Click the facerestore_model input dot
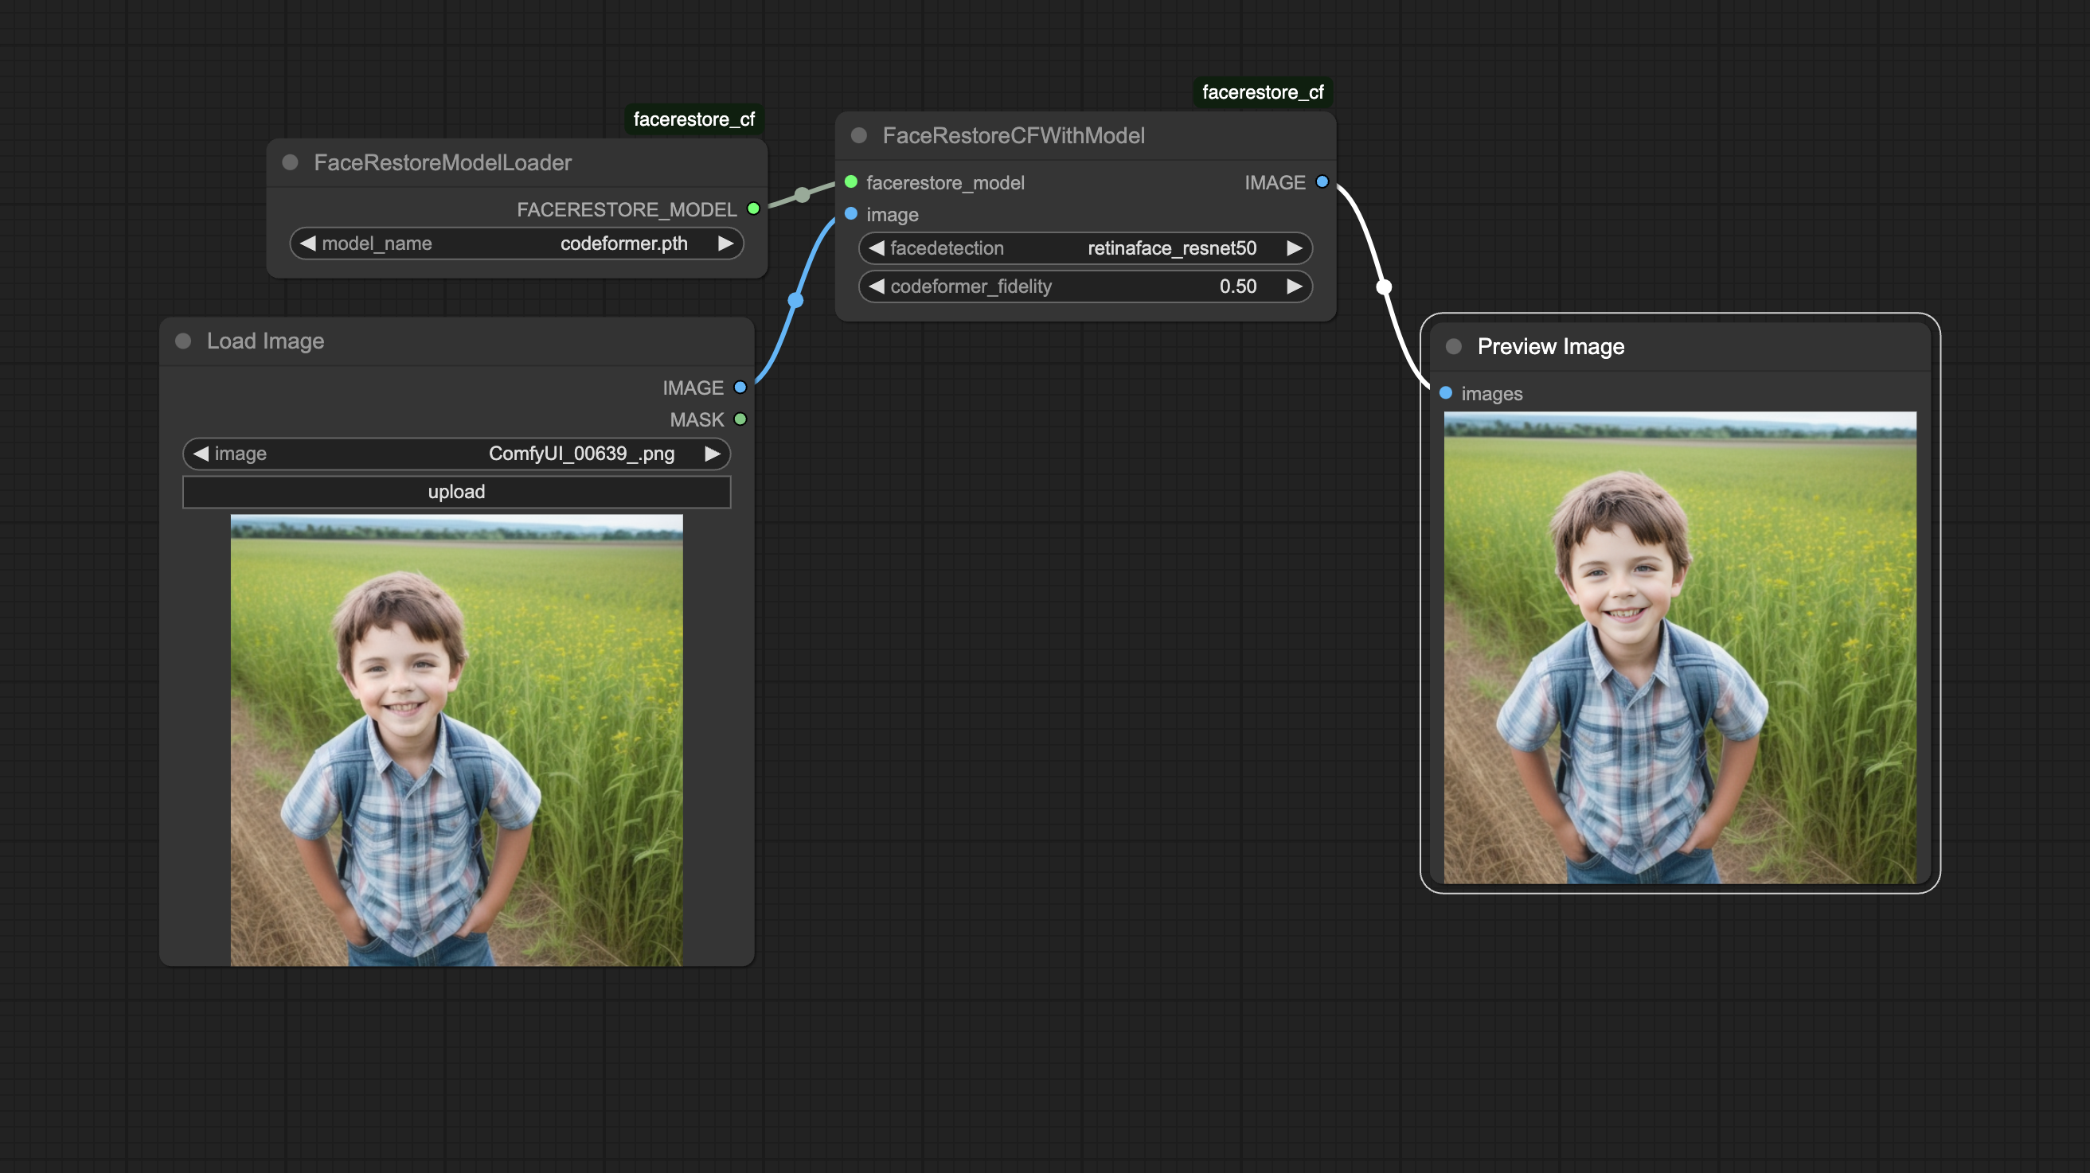Screen dimensions: 2090x1173 (850, 181)
